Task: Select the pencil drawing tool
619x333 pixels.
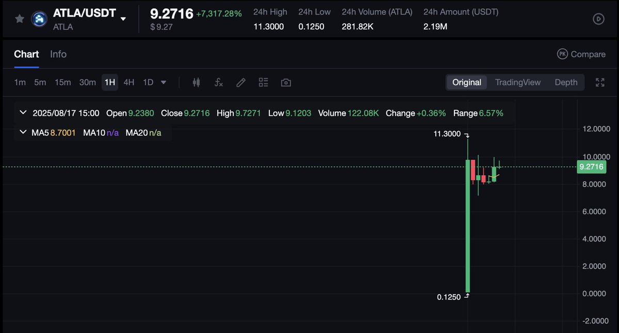Action: pyautogui.click(x=241, y=82)
